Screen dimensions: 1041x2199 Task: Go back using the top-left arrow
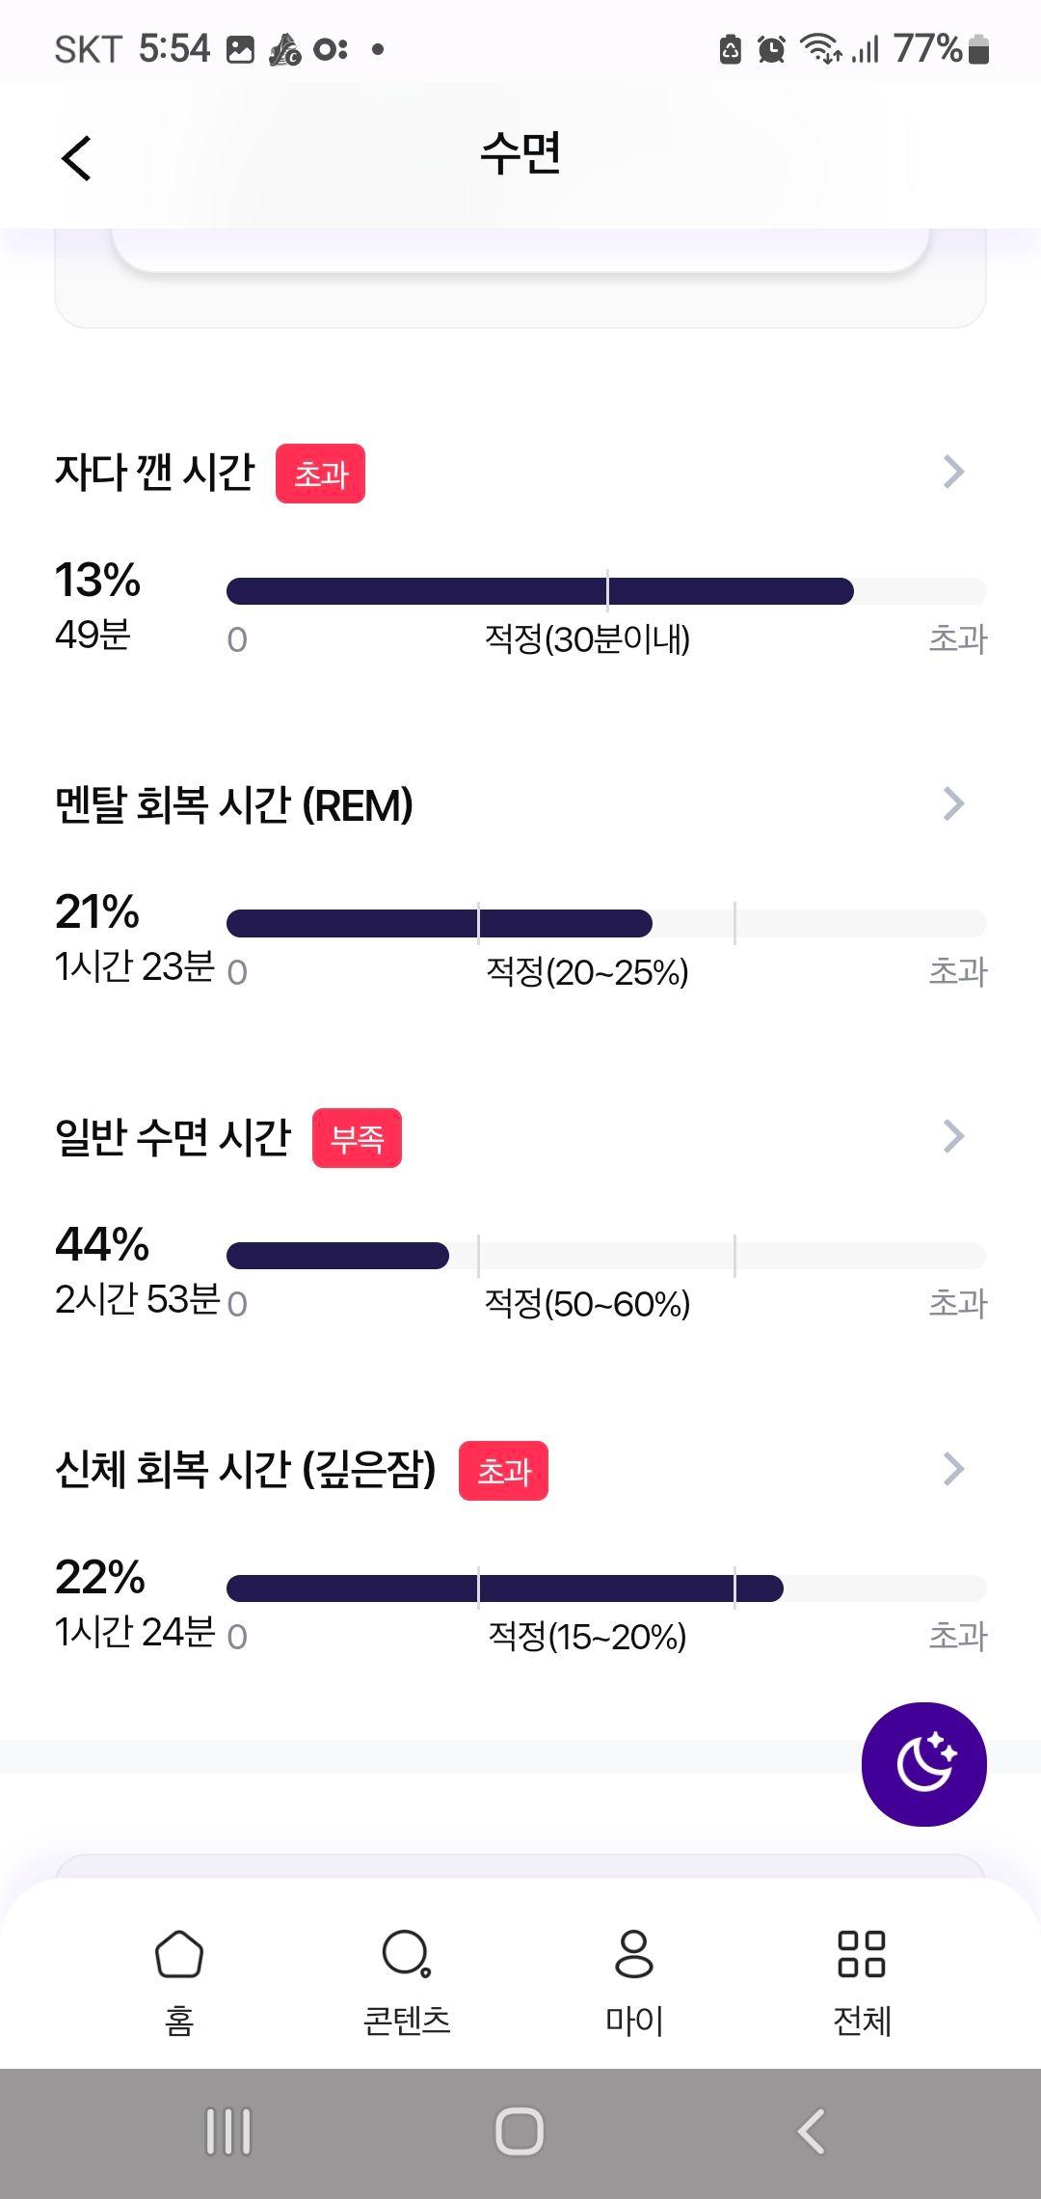tap(76, 157)
